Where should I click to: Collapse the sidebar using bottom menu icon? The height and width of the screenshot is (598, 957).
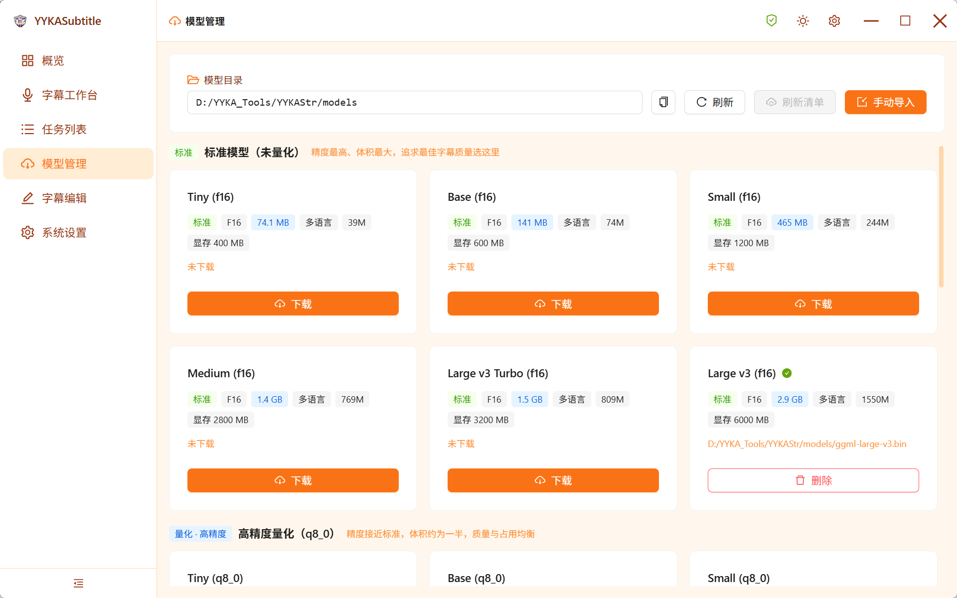pos(78,583)
